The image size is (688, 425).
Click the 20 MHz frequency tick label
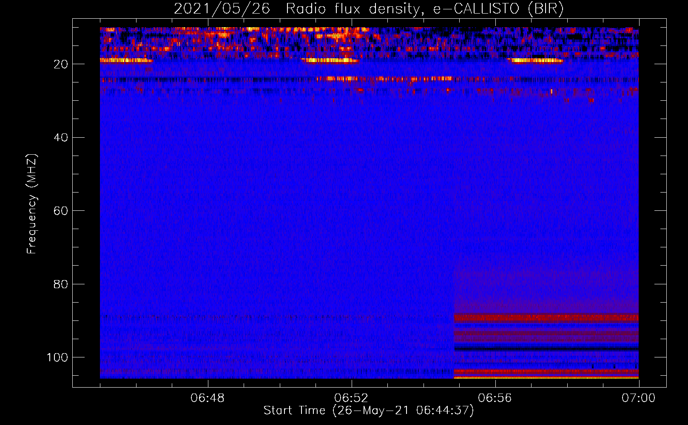coord(61,64)
